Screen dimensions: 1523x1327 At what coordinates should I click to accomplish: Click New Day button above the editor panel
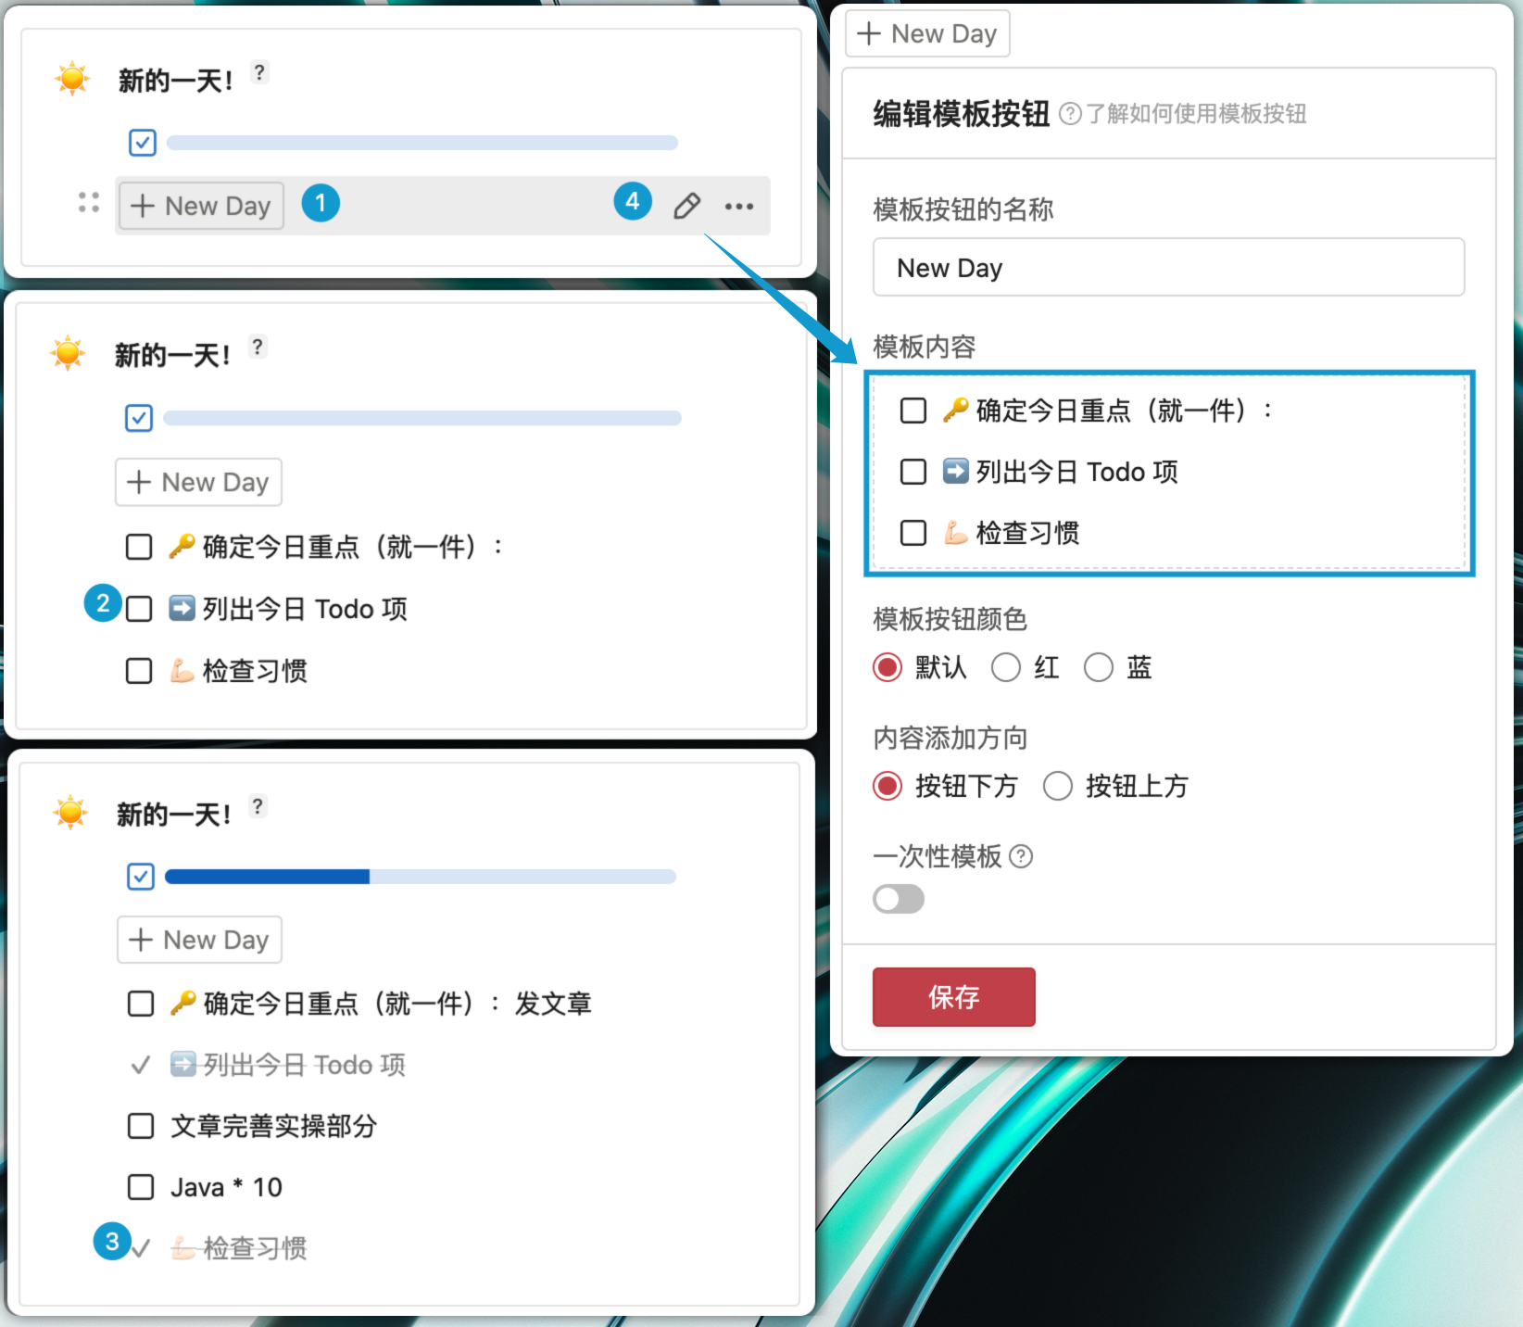927,34
